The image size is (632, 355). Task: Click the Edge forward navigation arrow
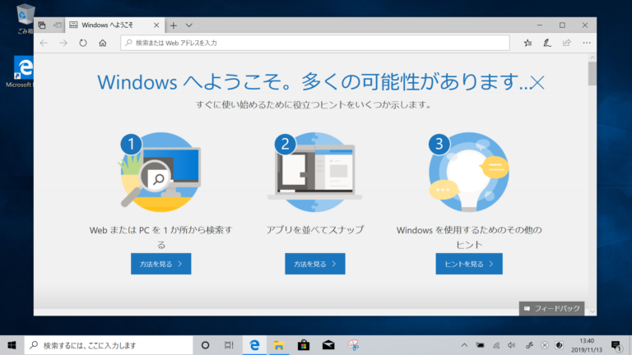[x=63, y=43]
